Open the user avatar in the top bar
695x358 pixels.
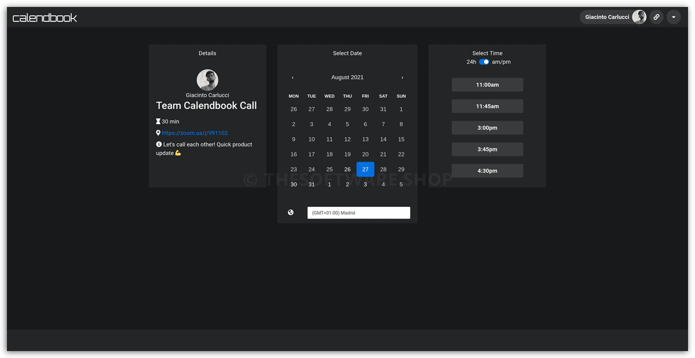point(639,17)
